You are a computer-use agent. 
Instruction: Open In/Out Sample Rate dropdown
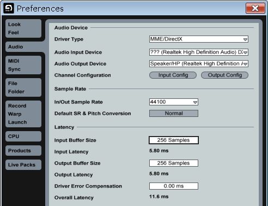[174, 102]
